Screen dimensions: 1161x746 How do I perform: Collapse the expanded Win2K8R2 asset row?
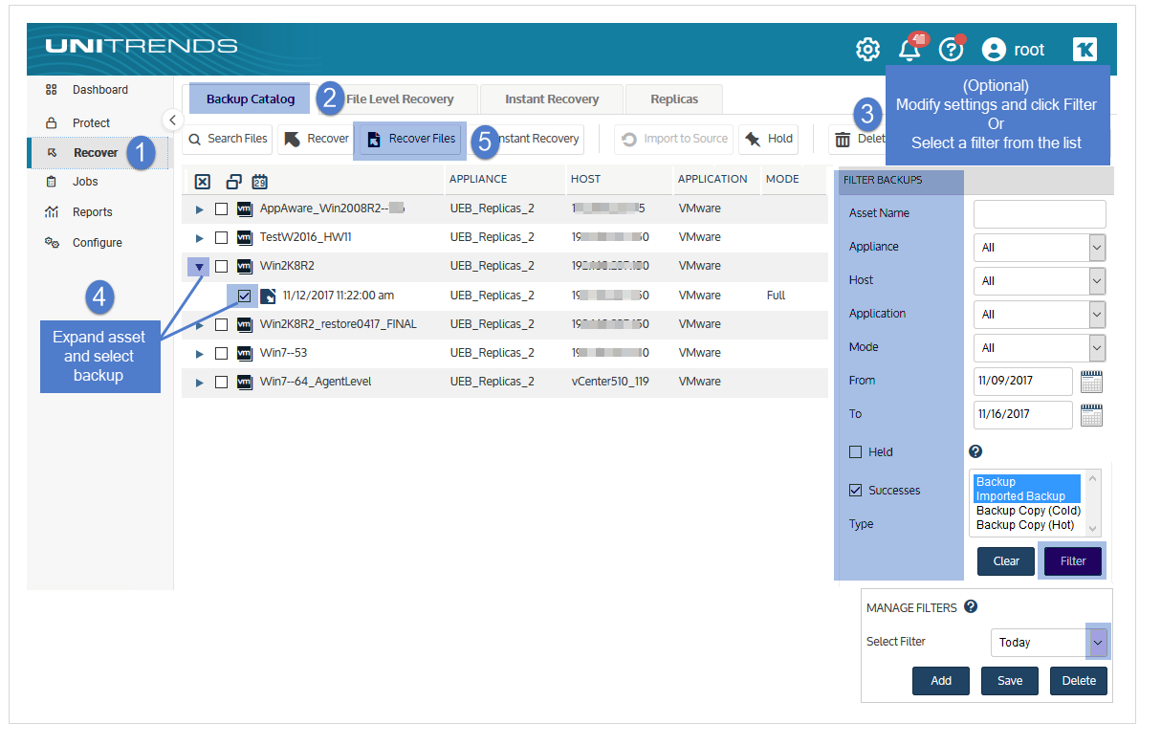pyautogui.click(x=199, y=267)
